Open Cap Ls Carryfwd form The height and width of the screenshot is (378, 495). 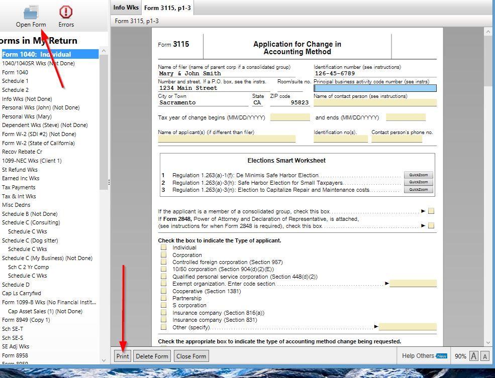pos(22,293)
